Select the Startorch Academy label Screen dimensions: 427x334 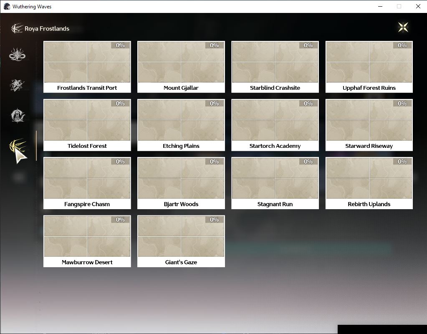click(x=275, y=146)
